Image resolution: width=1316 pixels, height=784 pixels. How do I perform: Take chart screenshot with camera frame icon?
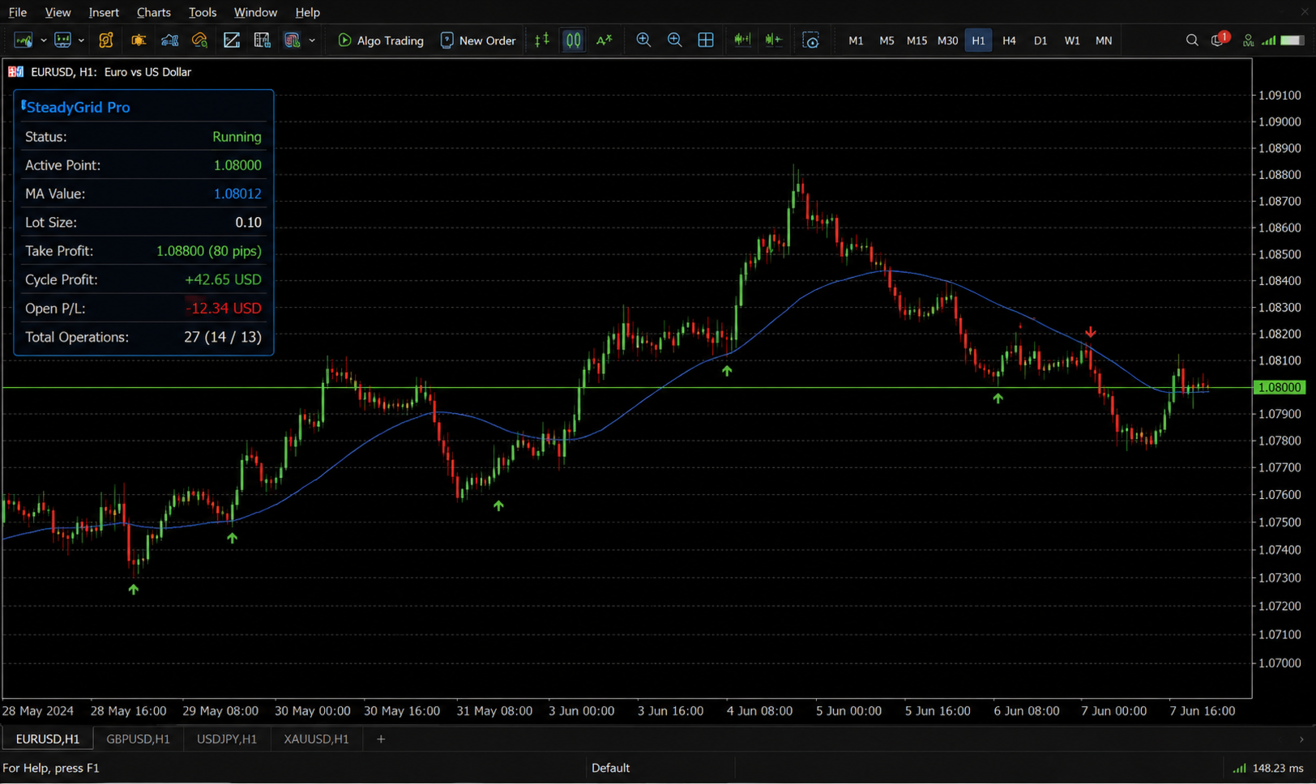pyautogui.click(x=811, y=40)
